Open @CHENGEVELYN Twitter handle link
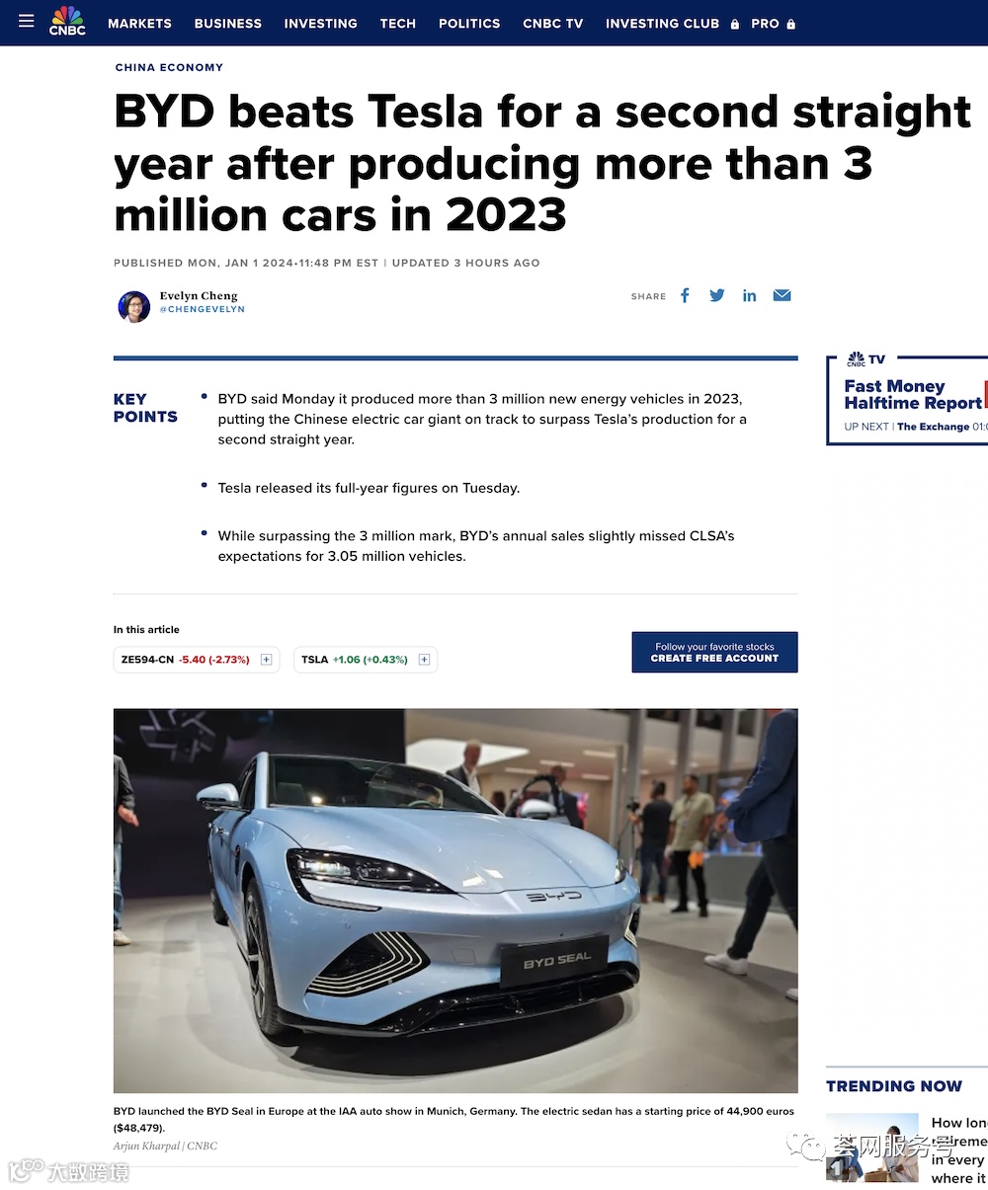The width and height of the screenshot is (988, 1190). [203, 309]
